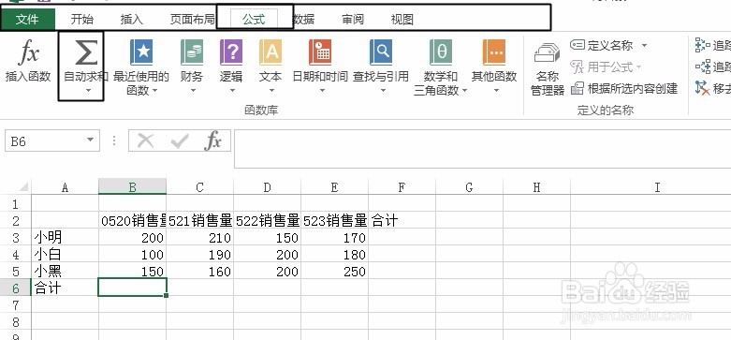Open the Insert Function (插入函数) dialog

28,61
